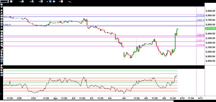Select the 5,566.25 level label at left edge
Viewport: 216px width, 102px height.
[x=7, y=25]
